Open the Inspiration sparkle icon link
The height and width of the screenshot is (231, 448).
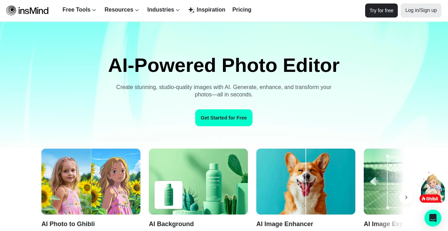pyautogui.click(x=191, y=10)
